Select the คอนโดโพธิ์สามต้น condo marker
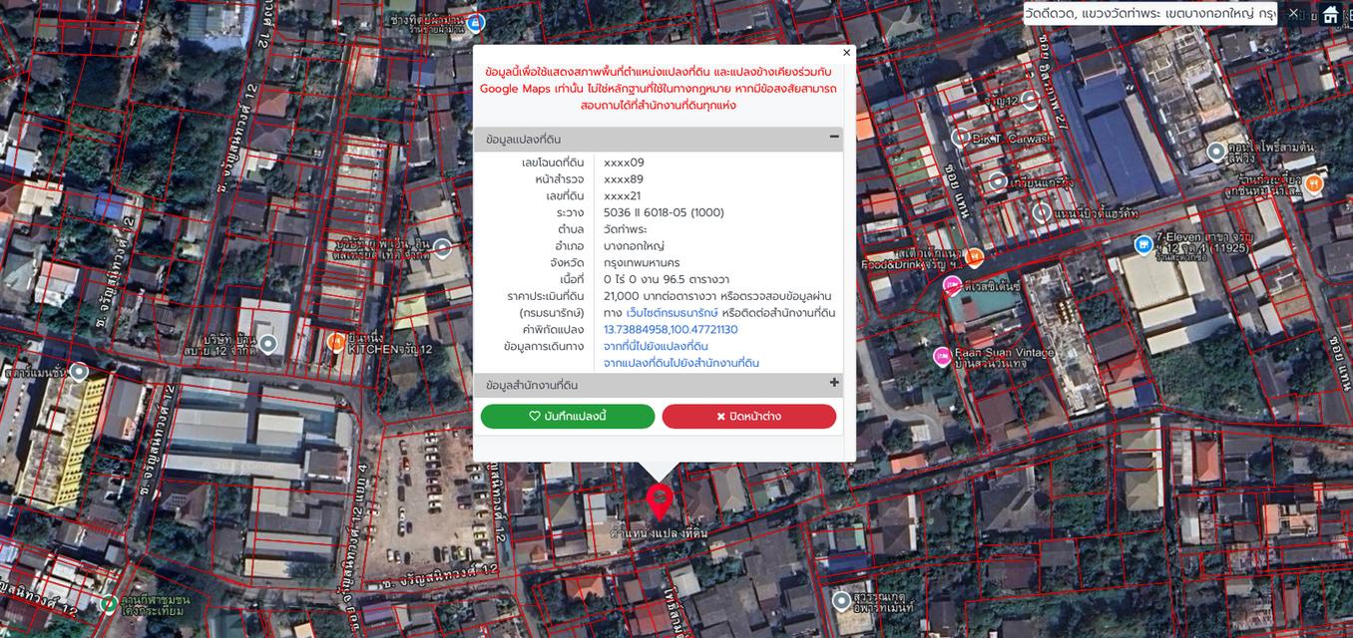Screen dimensions: 1353x638 tap(1216, 152)
